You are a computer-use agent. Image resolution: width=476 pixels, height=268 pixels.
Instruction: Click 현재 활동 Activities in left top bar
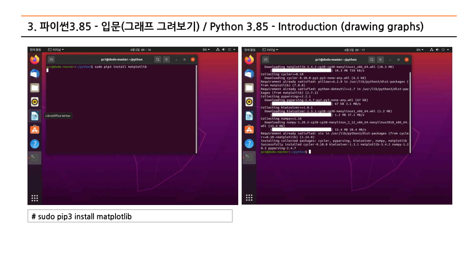point(35,50)
